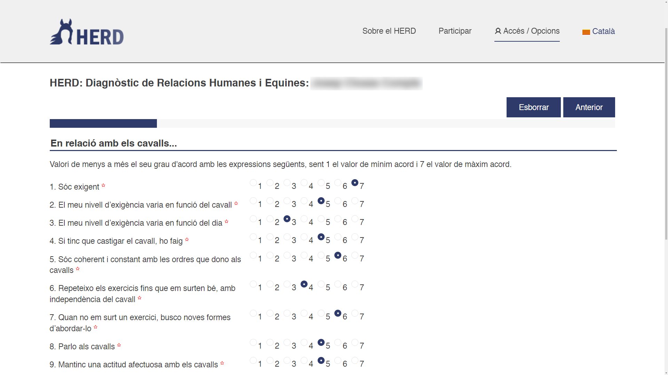Open the Sobre el HERD menu
The height and width of the screenshot is (375, 668).
tap(389, 31)
